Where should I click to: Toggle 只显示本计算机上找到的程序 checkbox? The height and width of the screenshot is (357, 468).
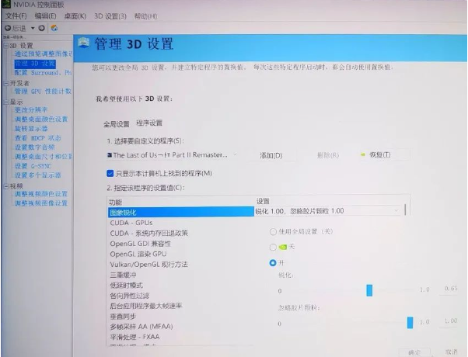coord(110,173)
